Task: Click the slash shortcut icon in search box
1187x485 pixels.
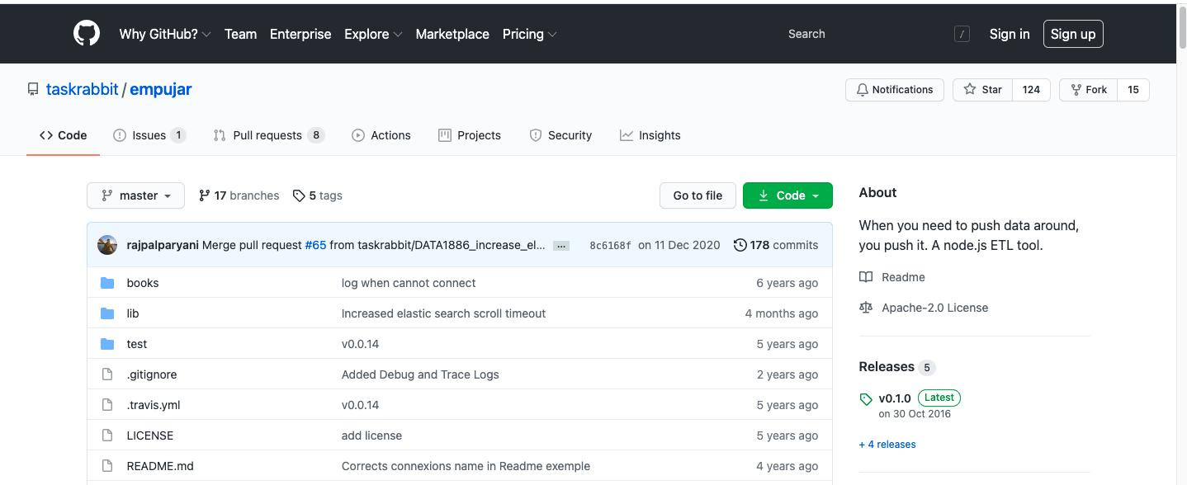Action: pos(962,34)
